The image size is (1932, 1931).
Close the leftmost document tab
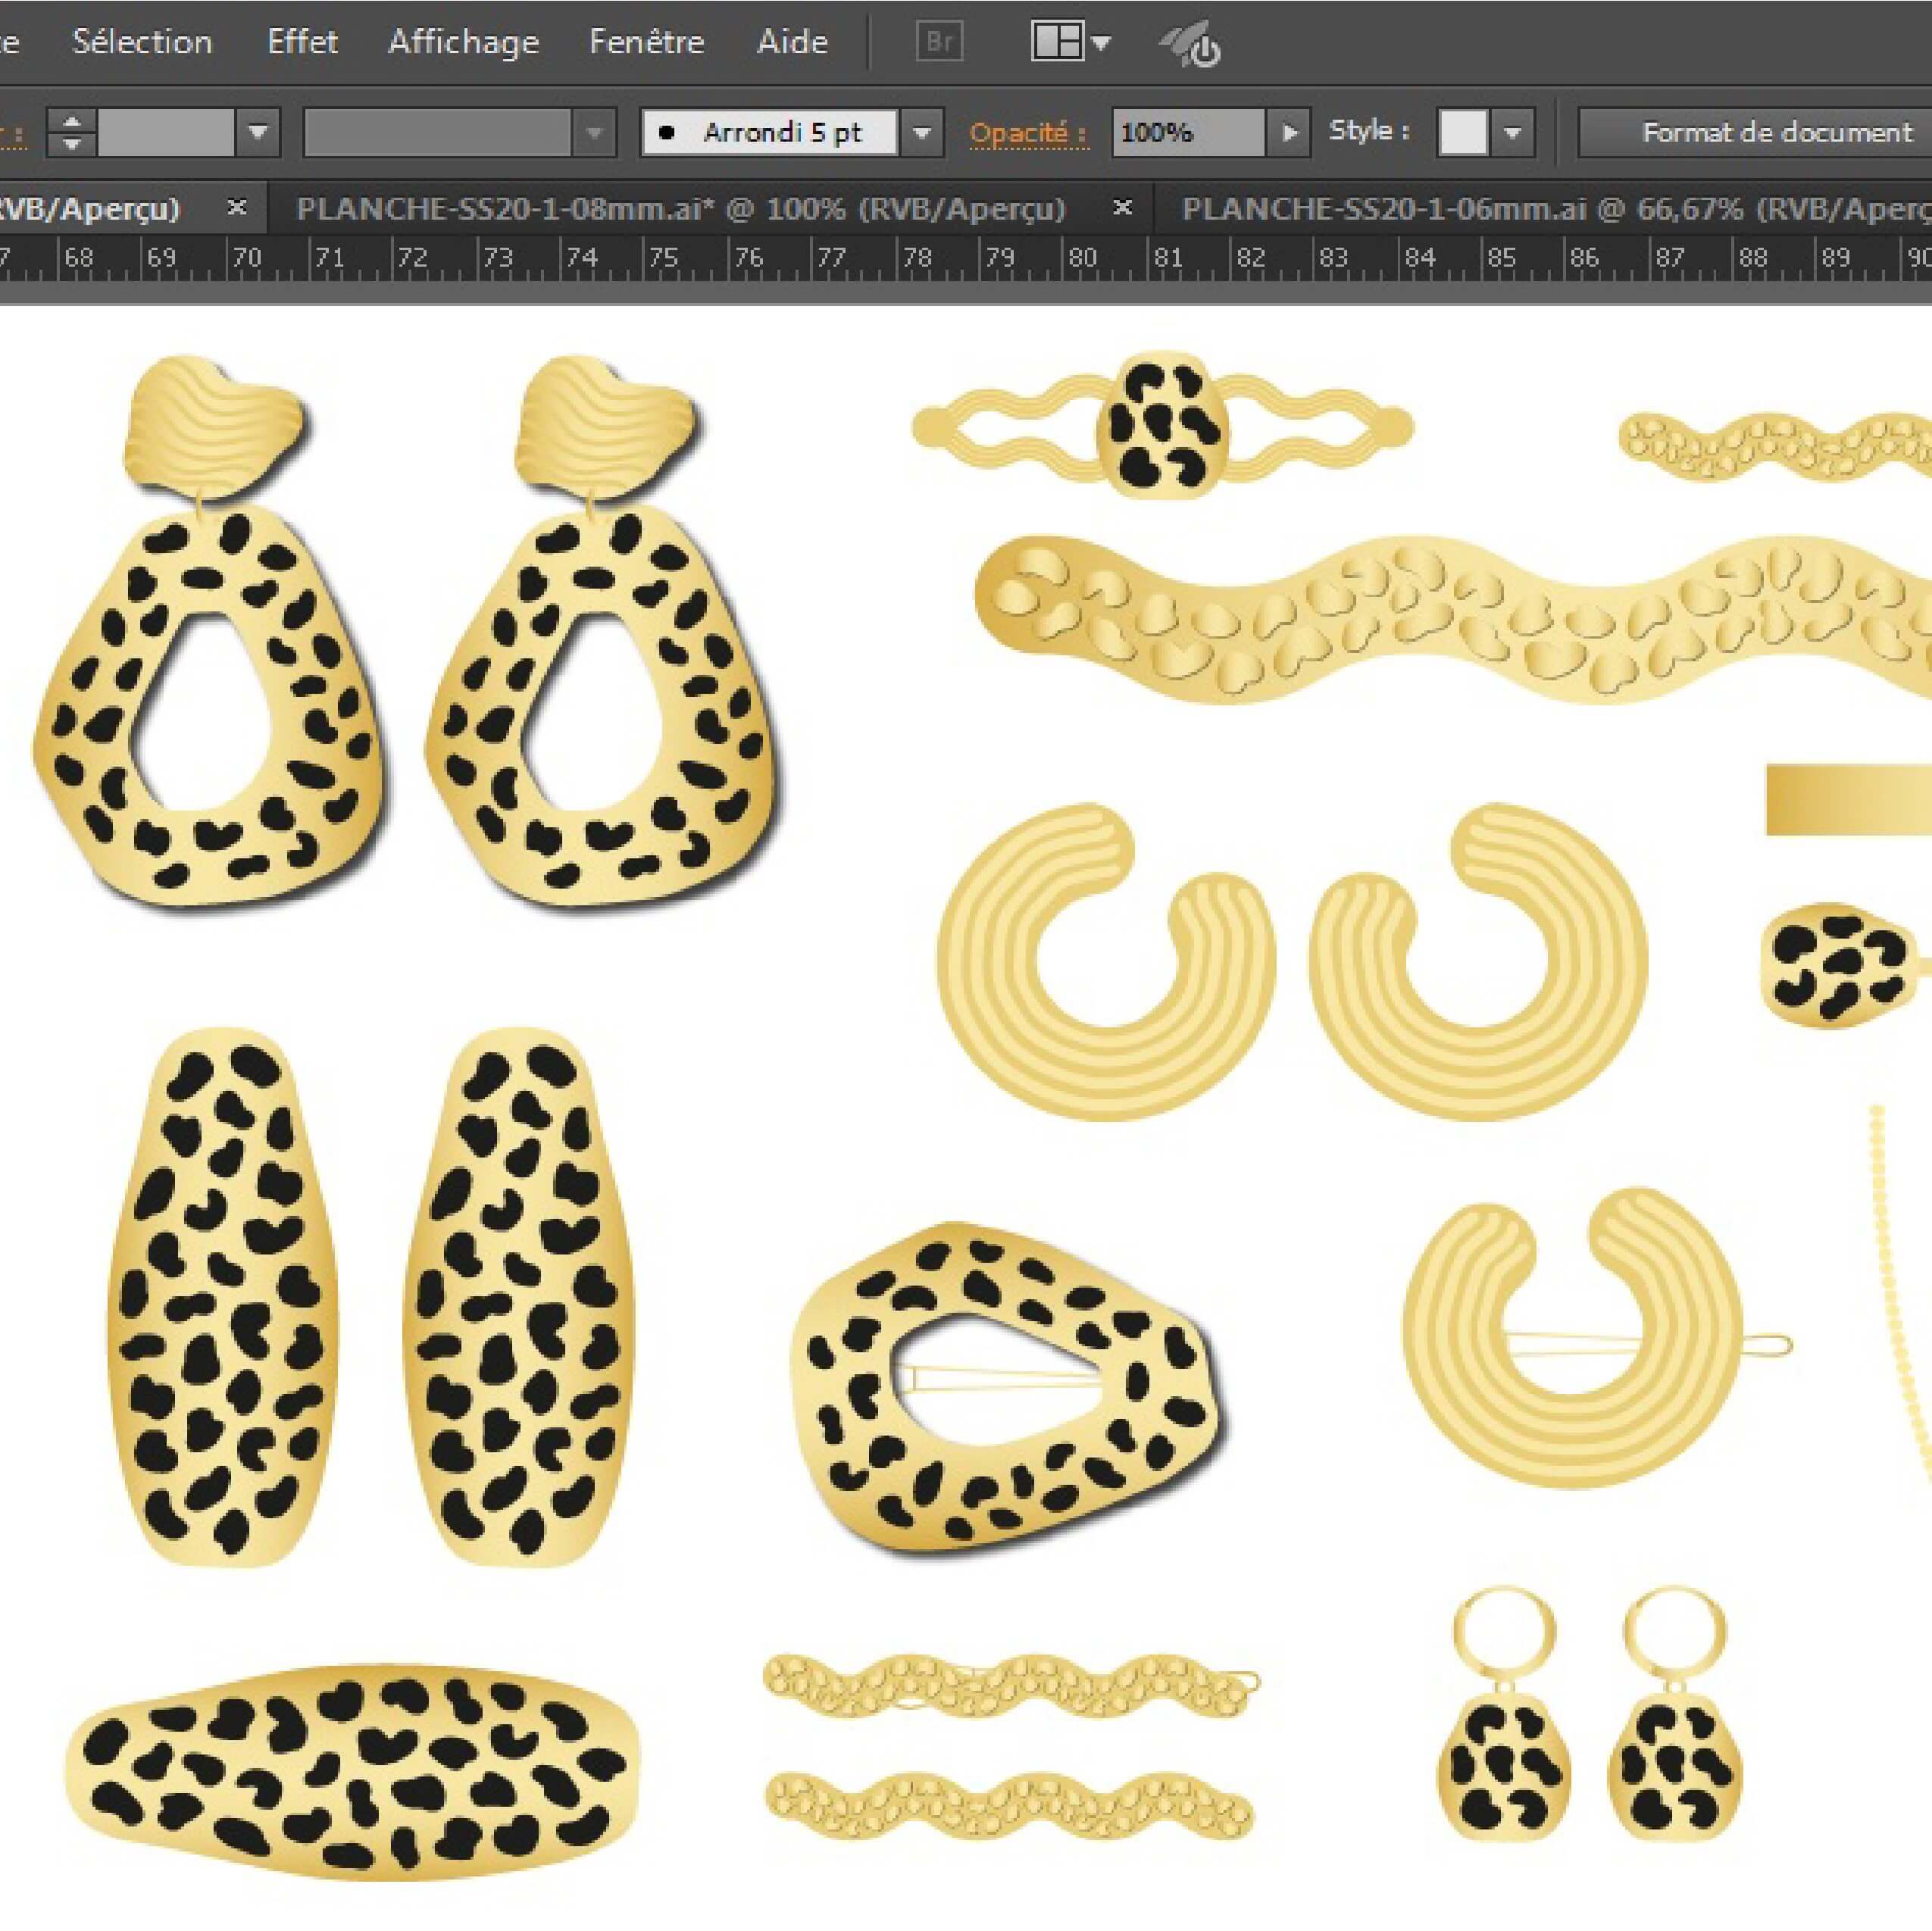(237, 207)
